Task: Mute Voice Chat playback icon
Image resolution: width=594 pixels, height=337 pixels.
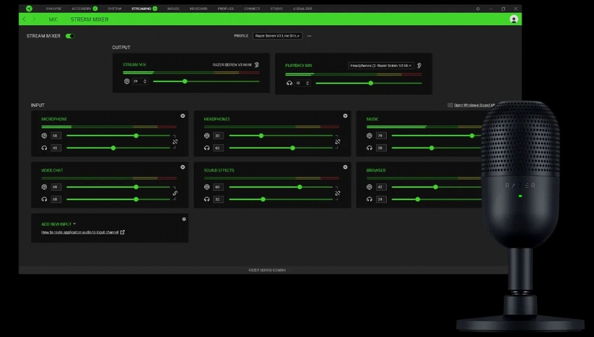Action: coord(45,199)
